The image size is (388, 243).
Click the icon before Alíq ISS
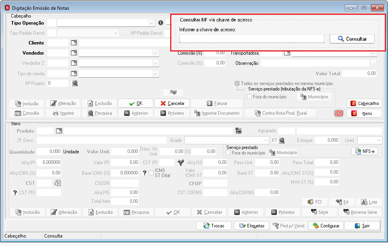click(181, 162)
